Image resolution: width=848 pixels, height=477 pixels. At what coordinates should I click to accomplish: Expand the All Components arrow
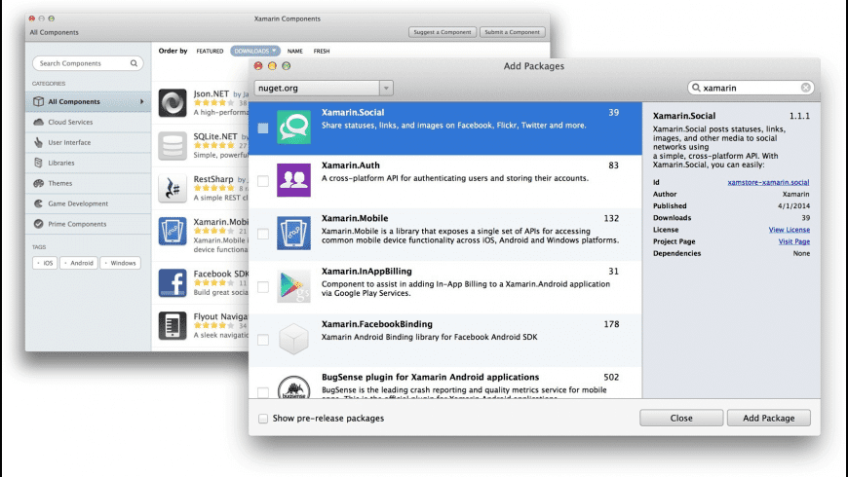click(x=142, y=101)
